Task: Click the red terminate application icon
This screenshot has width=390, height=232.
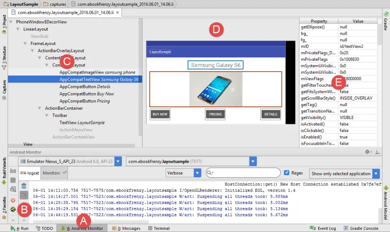Action: (x=13, y=200)
